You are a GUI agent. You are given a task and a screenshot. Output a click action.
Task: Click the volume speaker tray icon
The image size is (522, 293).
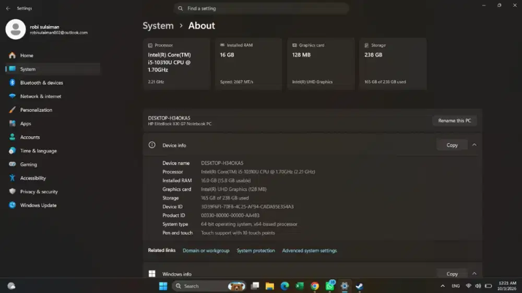click(x=478, y=286)
